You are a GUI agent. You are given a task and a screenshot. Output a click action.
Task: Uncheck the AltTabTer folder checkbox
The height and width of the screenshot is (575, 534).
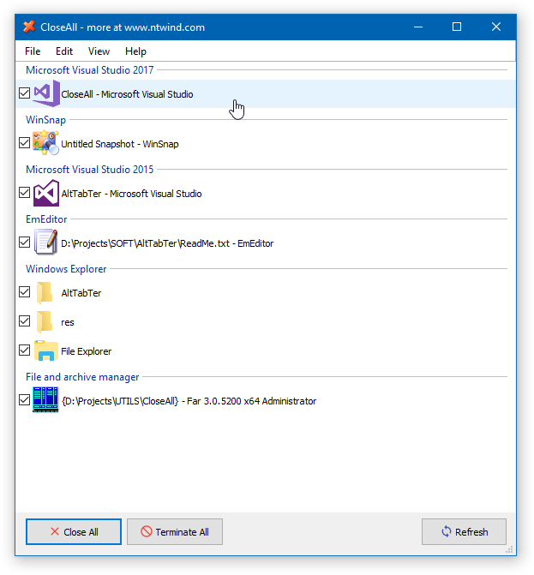[x=25, y=292]
